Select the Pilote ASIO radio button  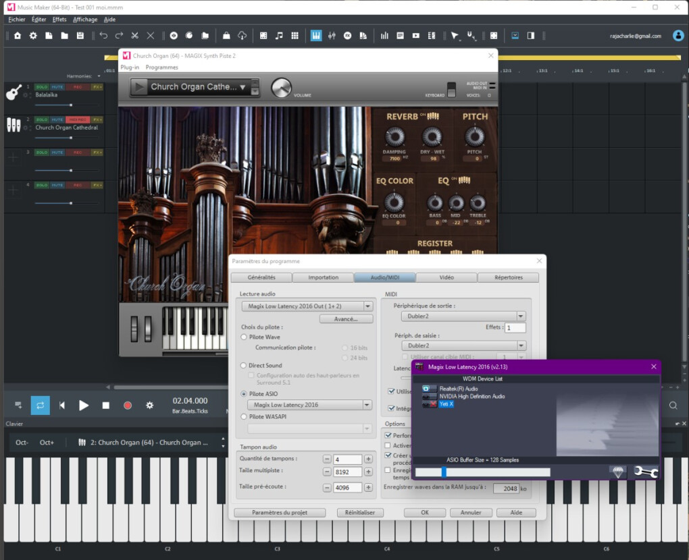click(244, 393)
